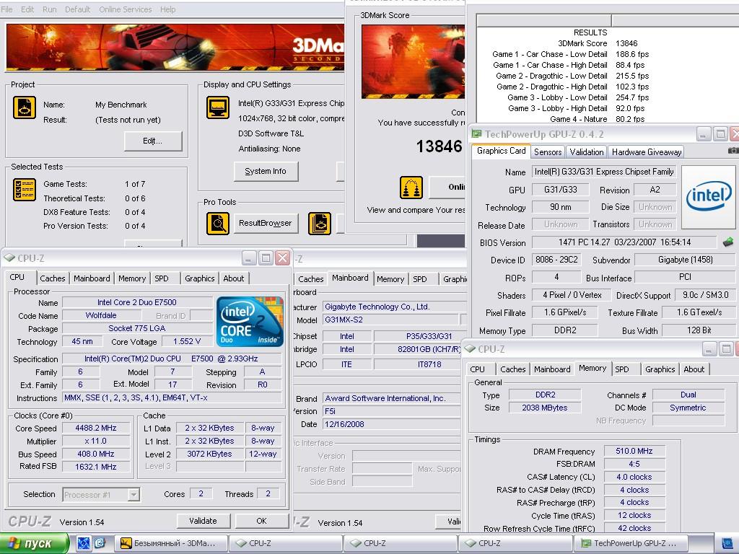This screenshot has width=739, height=554.
Task: Select the About tab in front CPU-Z window
Action: pos(234,278)
